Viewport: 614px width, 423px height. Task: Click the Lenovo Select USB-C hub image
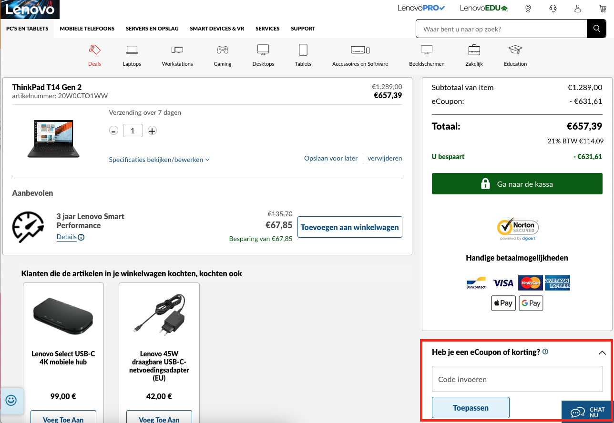click(63, 317)
